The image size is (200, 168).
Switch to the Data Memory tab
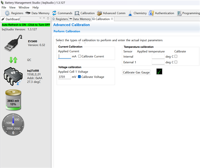point(80,19)
